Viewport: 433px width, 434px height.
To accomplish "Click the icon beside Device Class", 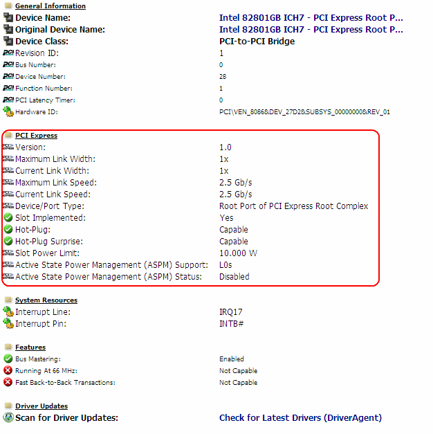I will tap(8, 41).
